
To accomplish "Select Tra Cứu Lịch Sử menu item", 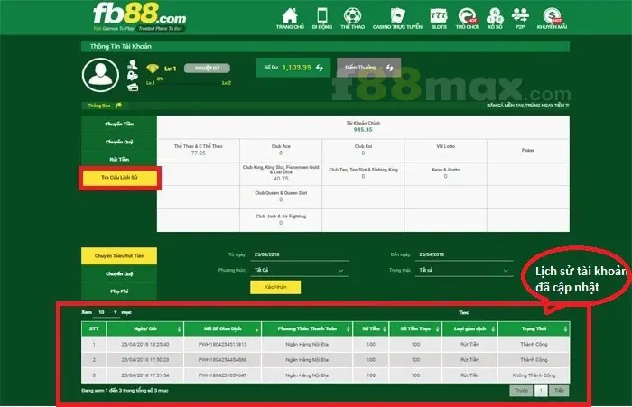I will pyautogui.click(x=119, y=178).
